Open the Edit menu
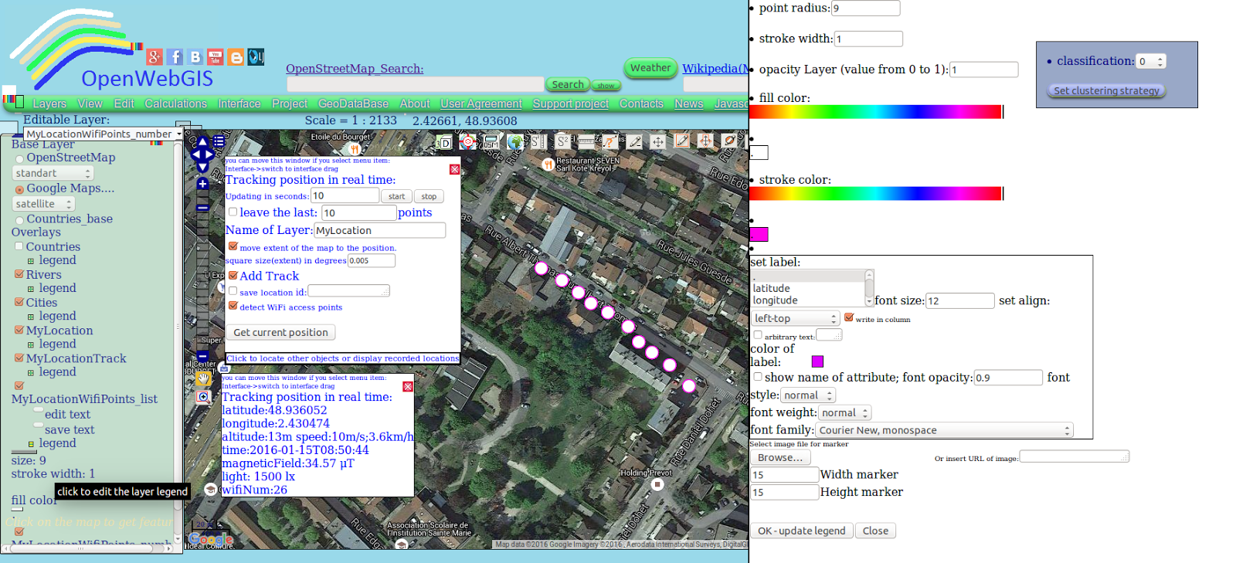 click(x=124, y=103)
